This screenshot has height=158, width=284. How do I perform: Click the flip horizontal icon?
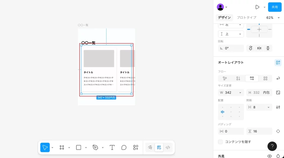pos(259,48)
